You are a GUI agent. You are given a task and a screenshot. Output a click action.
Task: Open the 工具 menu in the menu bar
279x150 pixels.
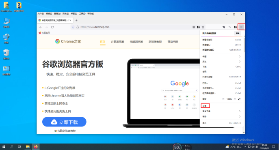[x=82, y=14]
